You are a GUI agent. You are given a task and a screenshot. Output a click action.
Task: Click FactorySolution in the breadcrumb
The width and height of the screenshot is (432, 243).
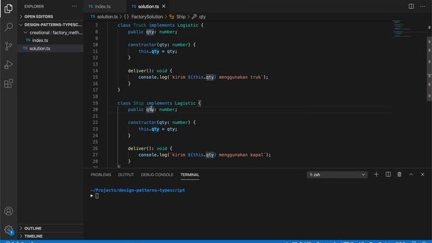pyautogui.click(x=147, y=17)
